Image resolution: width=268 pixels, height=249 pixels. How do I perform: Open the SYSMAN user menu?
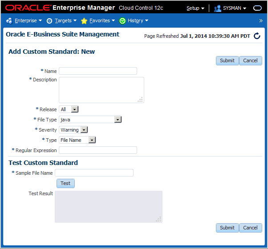pyautogui.click(x=235, y=8)
